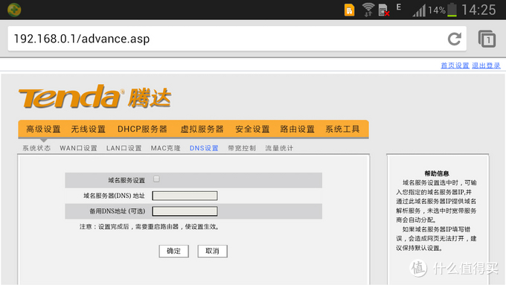Screen dimensions: 506x285
Task: Tap the green app icon in status bar
Action: click(x=14, y=10)
